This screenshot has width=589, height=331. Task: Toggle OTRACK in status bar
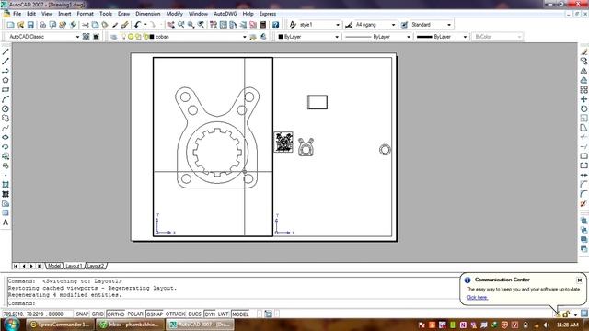[x=176, y=314]
